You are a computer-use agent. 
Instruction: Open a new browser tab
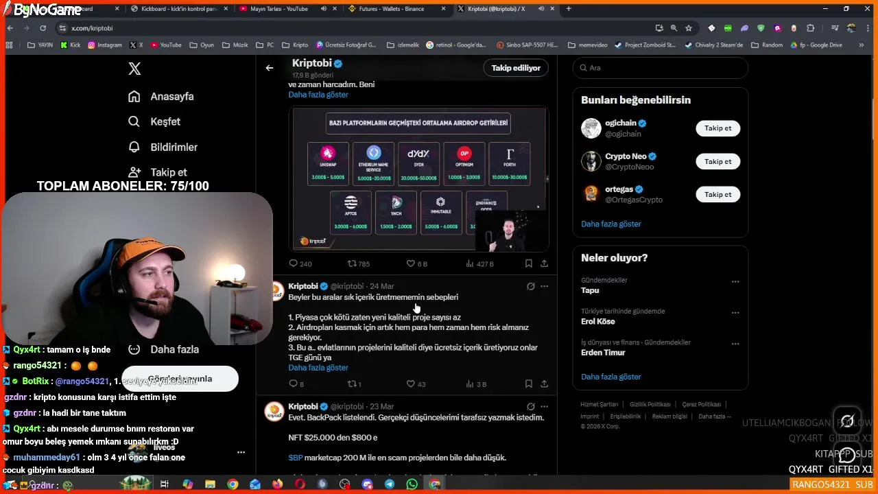click(569, 9)
